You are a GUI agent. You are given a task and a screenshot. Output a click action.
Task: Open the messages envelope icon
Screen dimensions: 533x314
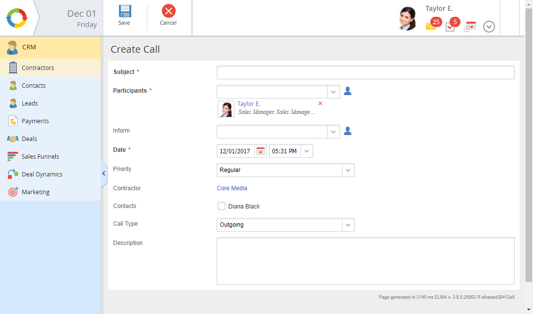(x=430, y=27)
